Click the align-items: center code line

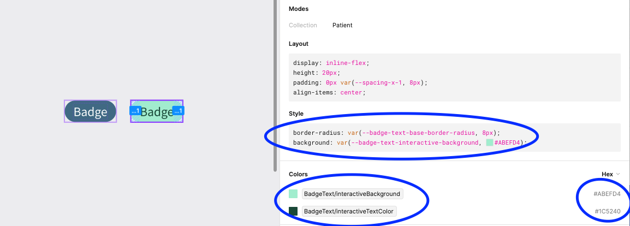pos(329,92)
